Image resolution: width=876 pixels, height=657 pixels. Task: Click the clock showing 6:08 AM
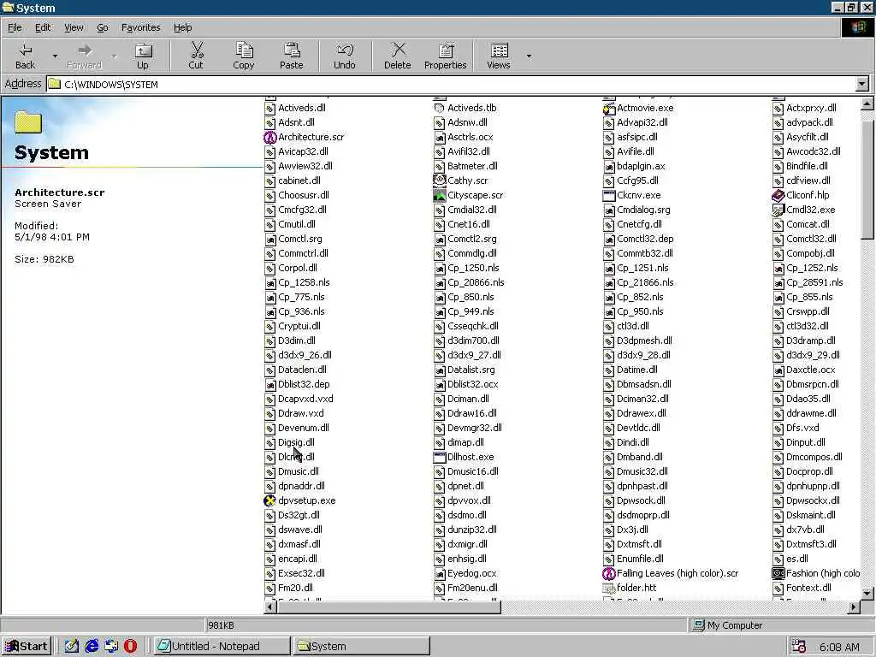[x=839, y=647]
